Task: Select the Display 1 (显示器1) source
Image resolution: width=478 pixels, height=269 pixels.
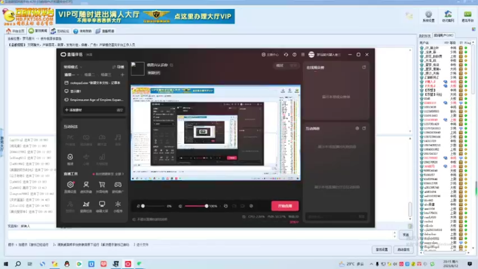Action: (x=93, y=91)
